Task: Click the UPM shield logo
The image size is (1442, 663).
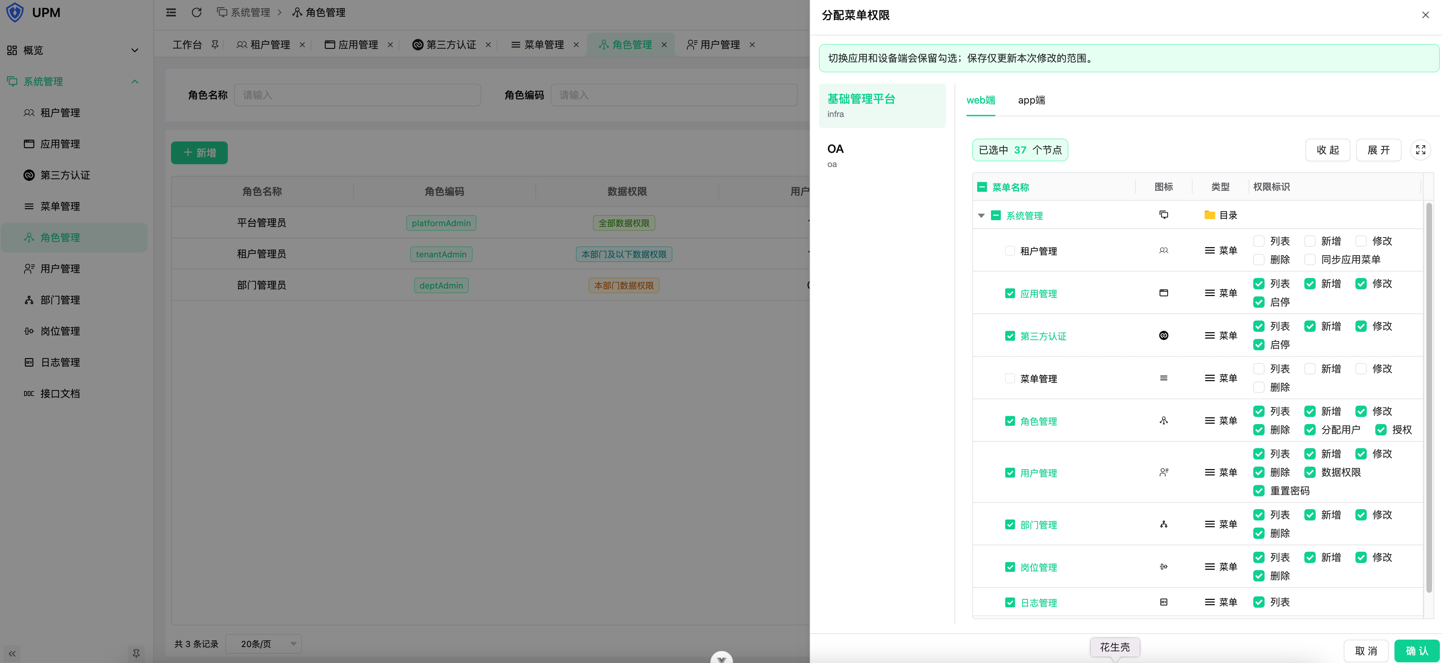Action: point(15,12)
